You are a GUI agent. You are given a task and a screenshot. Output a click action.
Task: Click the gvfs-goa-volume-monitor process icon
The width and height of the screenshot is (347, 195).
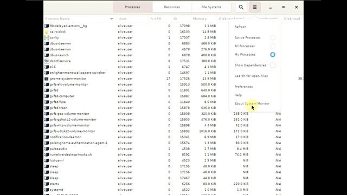(47, 114)
